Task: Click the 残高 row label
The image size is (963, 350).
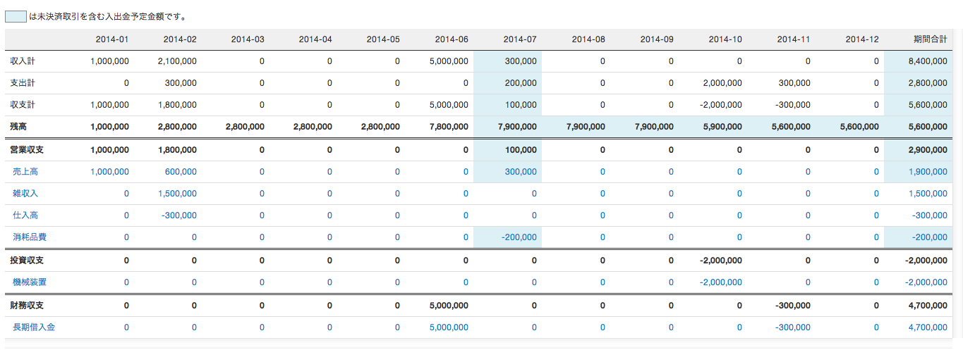Action: click(18, 127)
